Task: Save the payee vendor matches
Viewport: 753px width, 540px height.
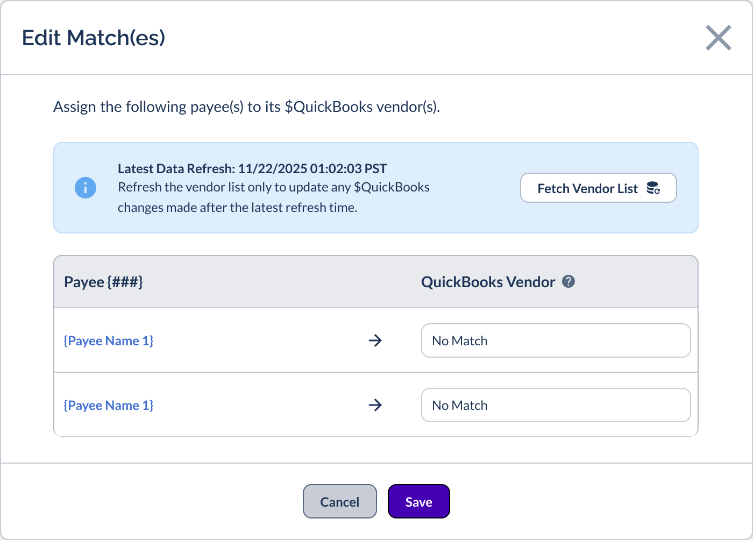Action: pos(418,501)
